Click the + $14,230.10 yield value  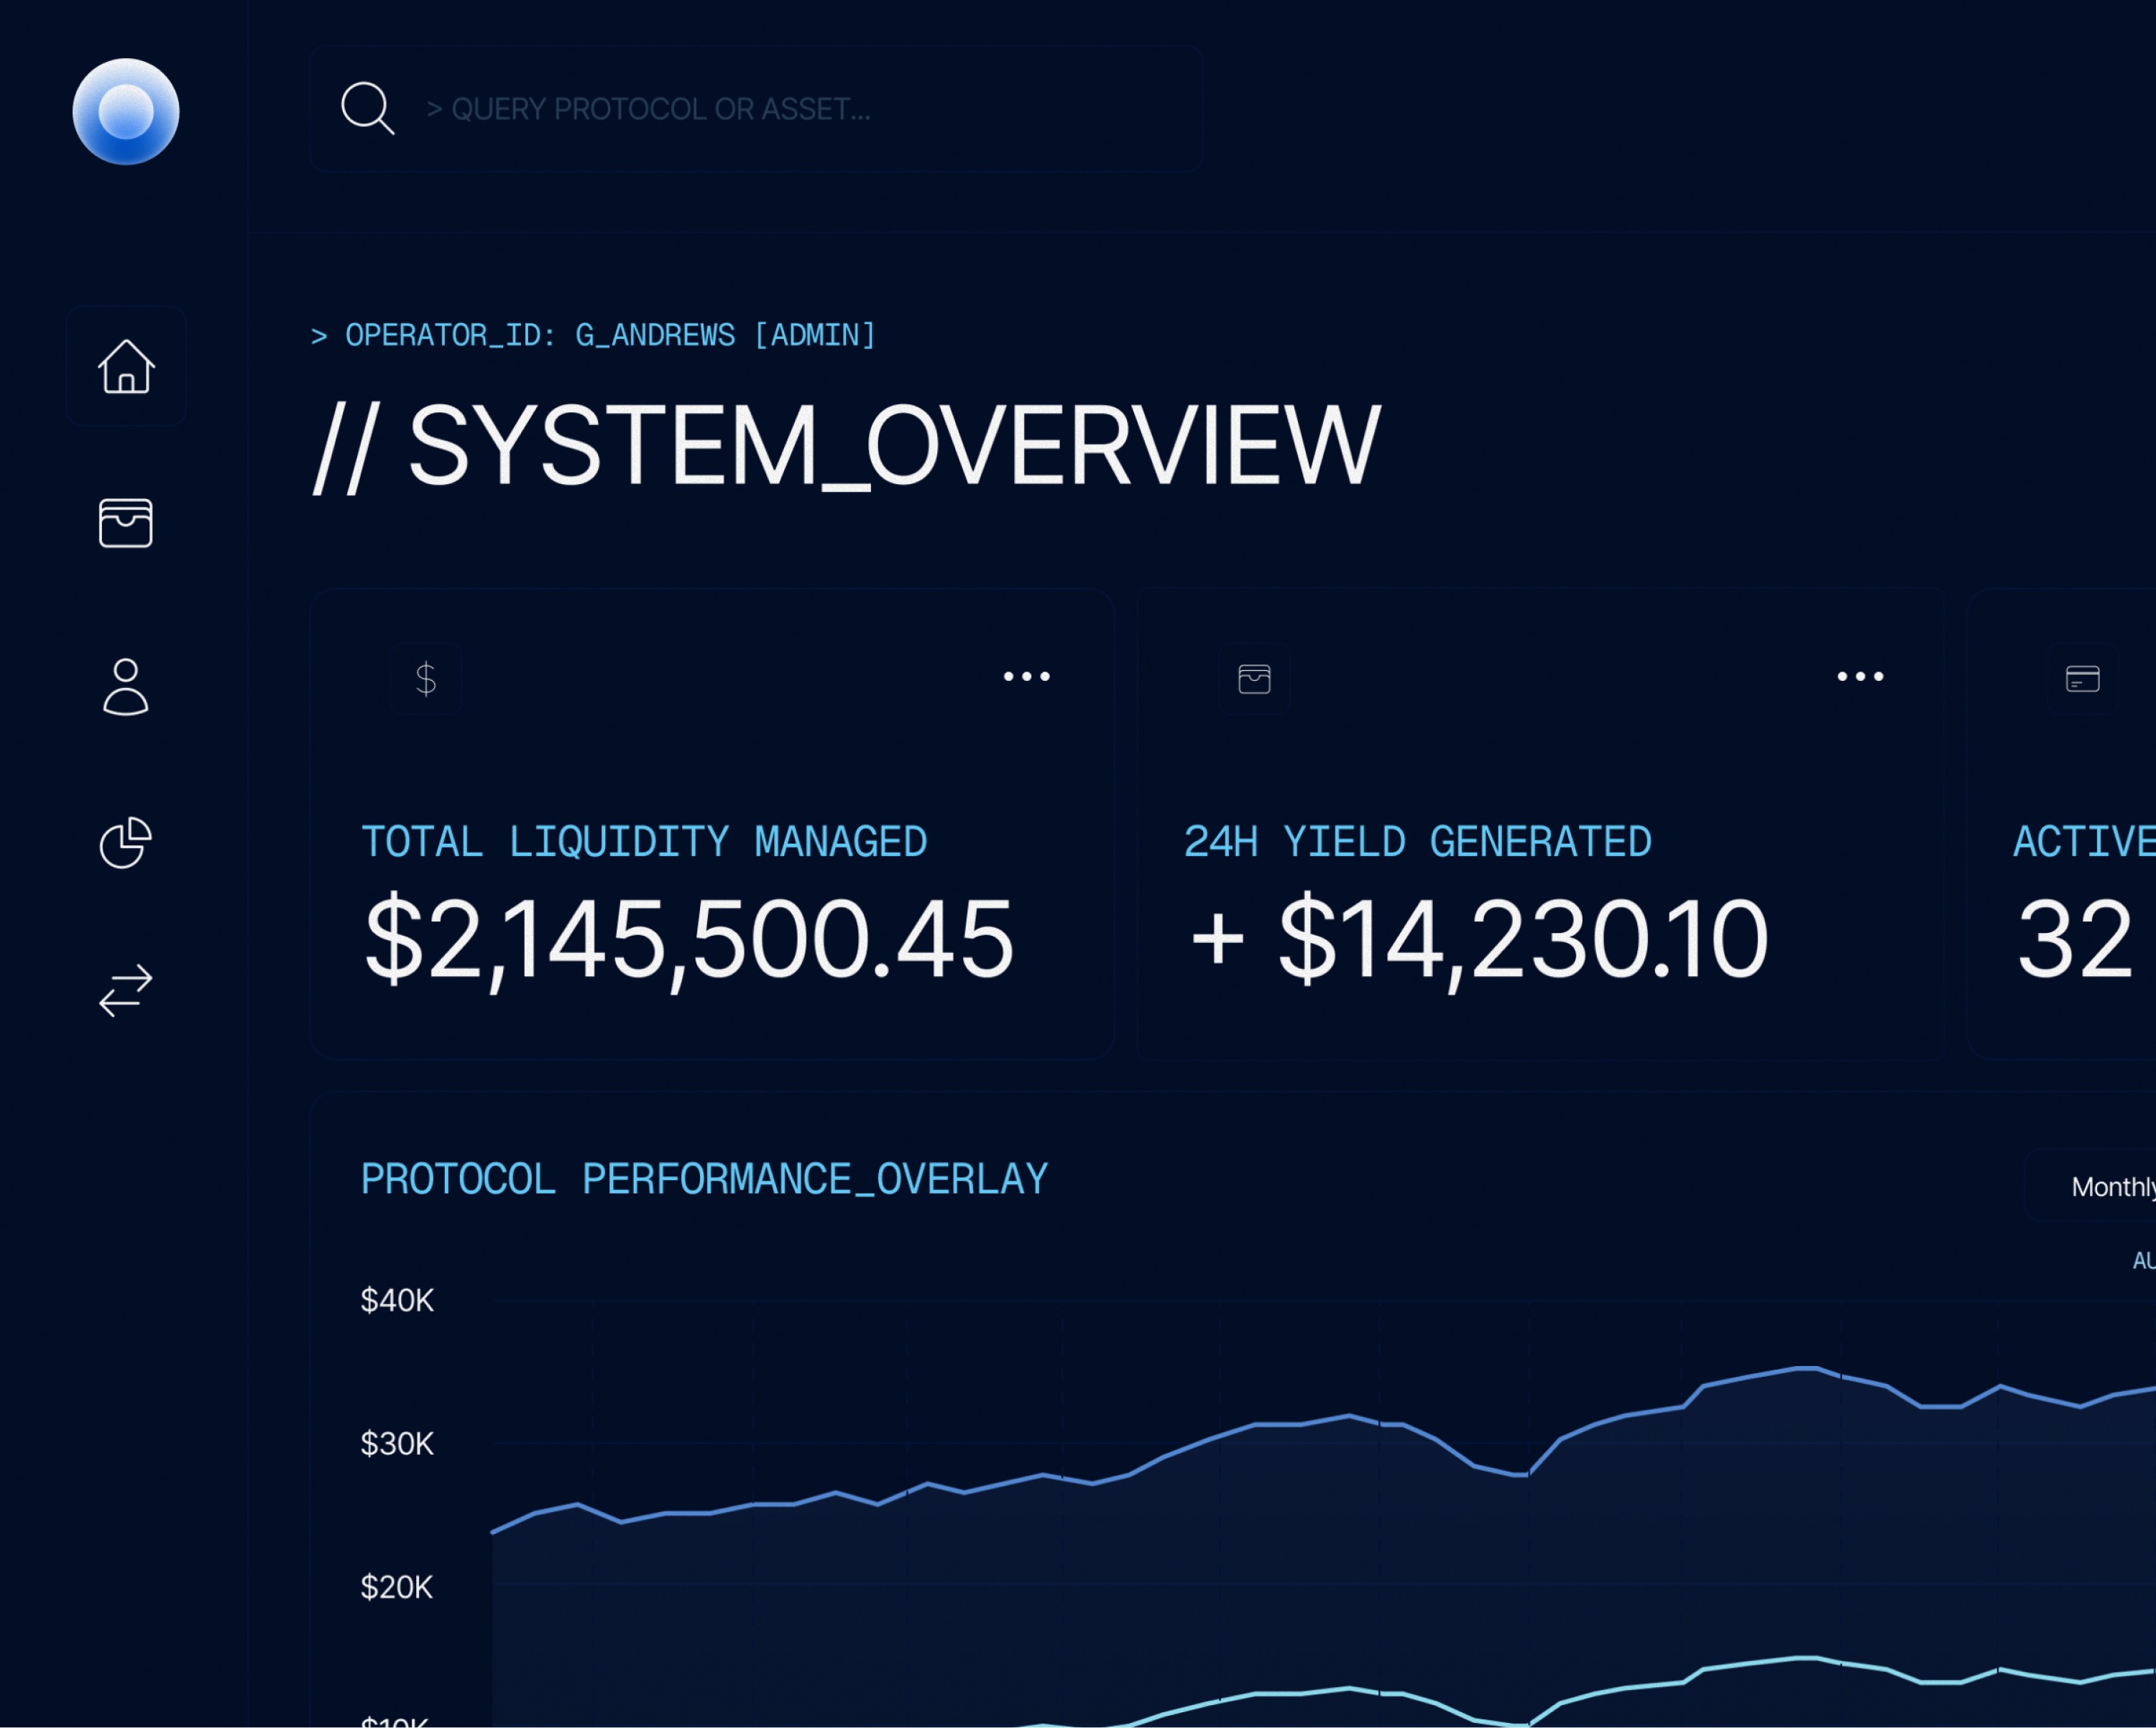[1478, 939]
